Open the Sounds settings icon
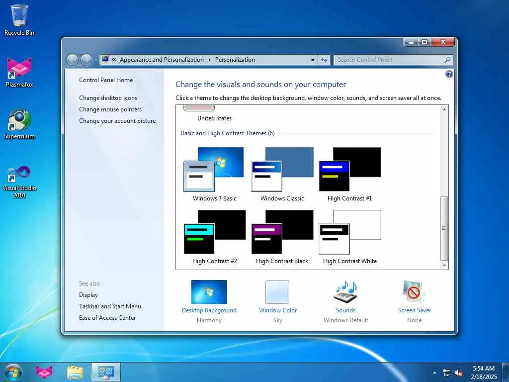 346,291
